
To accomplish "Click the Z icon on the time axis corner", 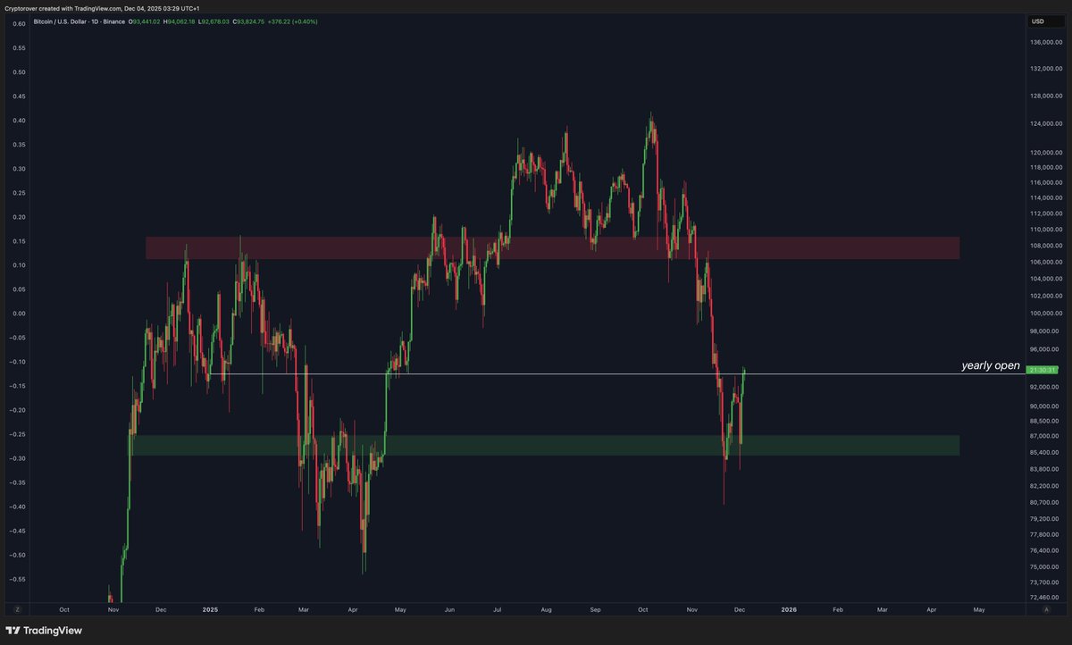I will (17, 608).
